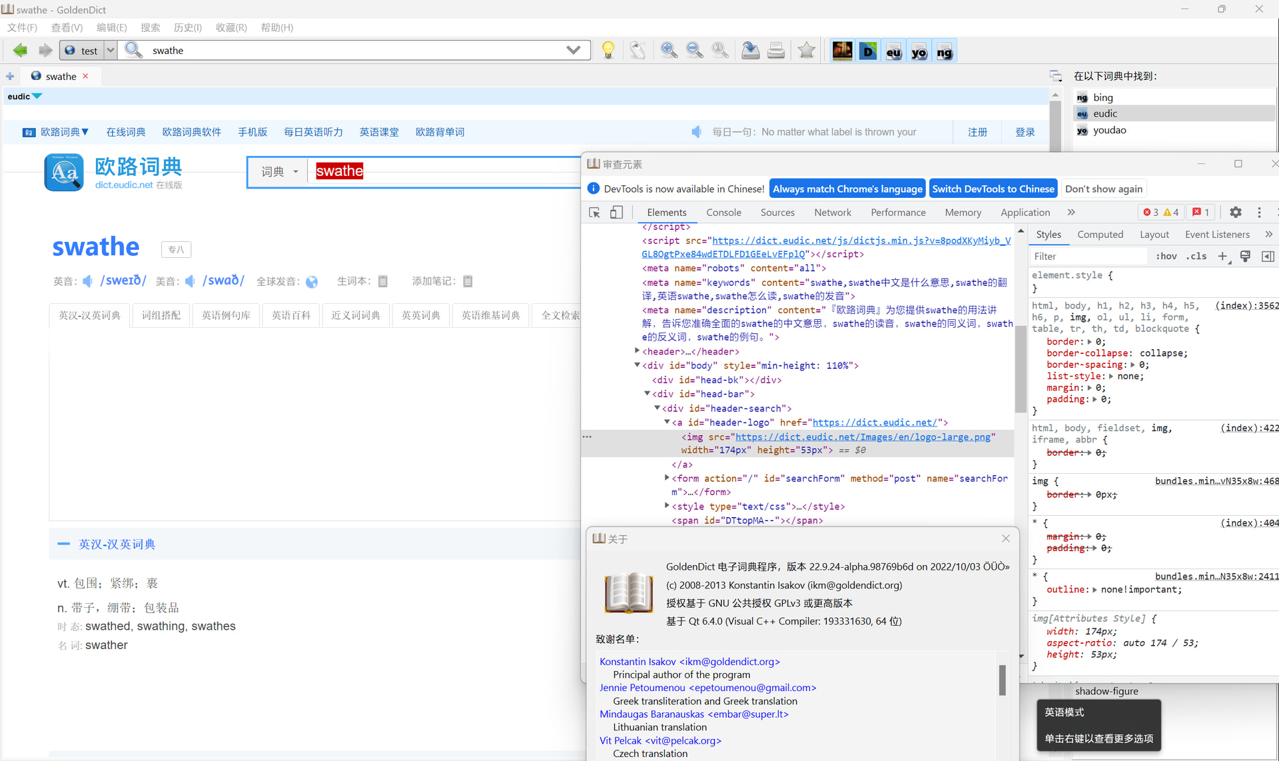Toggle the first dictionary icon in dictionary bar
The image size is (1279, 761).
click(x=842, y=51)
